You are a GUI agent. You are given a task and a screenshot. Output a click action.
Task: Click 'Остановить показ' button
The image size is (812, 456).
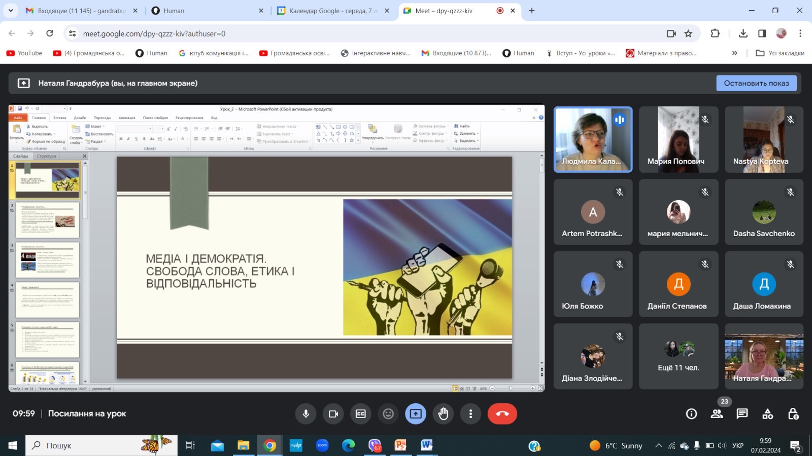click(756, 83)
